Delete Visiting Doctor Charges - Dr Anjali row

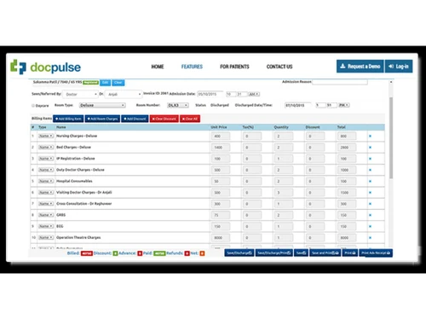[x=370, y=193]
